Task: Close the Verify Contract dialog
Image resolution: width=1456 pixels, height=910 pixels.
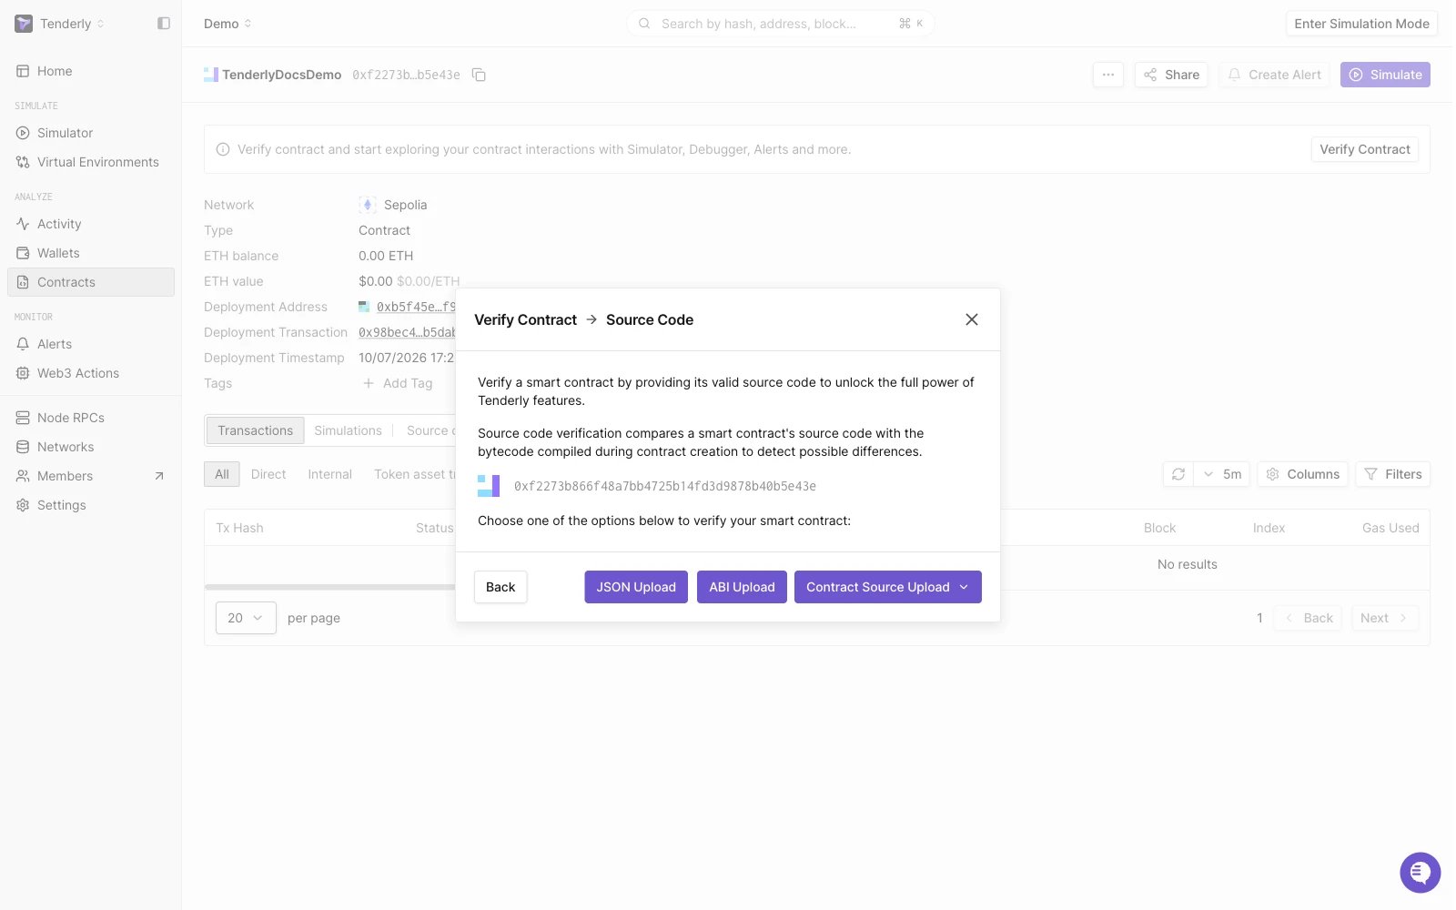Action: coord(972,319)
